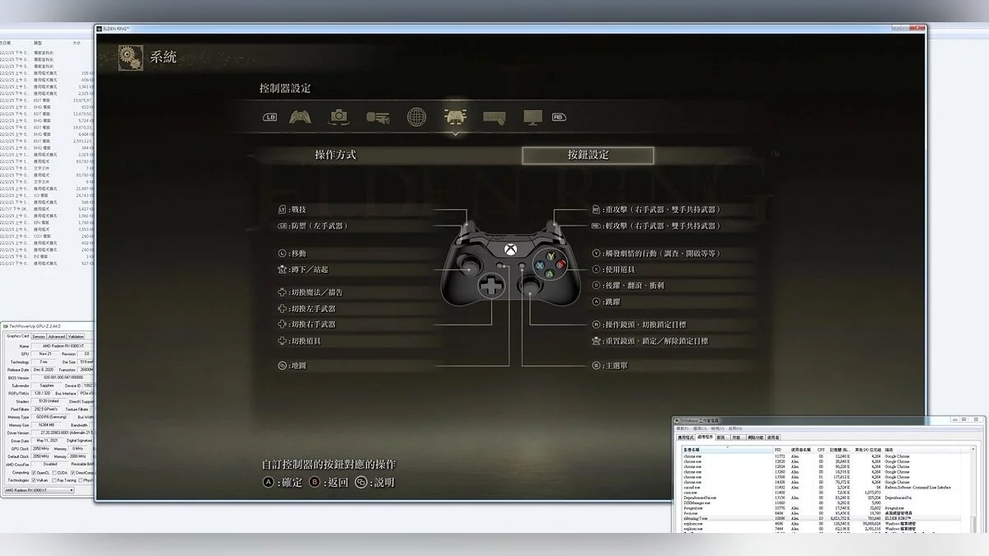989x556 pixels.
Task: Open the AMD Radeon RX 6900XT dropdown in GPU-Z
Action: coord(71,490)
